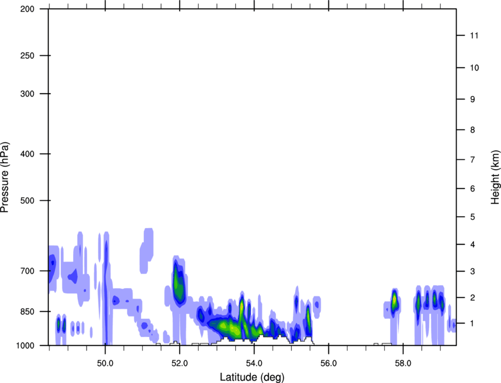This screenshot has width=501, height=383.
Task: Click the 'Height (km)' axis title
Action: coord(495,177)
